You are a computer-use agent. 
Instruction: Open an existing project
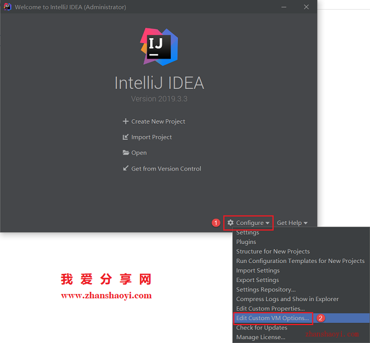tap(139, 153)
